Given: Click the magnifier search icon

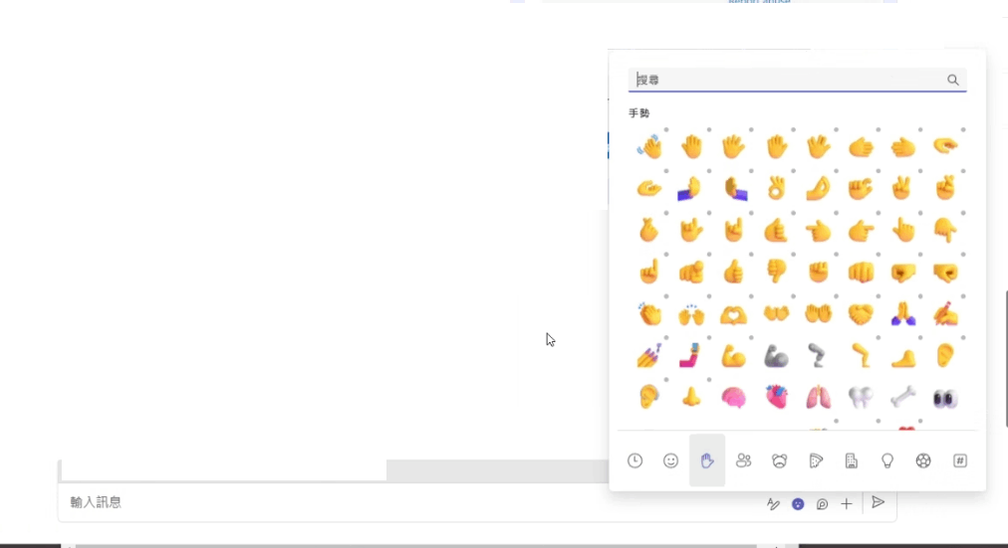Looking at the screenshot, I should click(x=952, y=80).
